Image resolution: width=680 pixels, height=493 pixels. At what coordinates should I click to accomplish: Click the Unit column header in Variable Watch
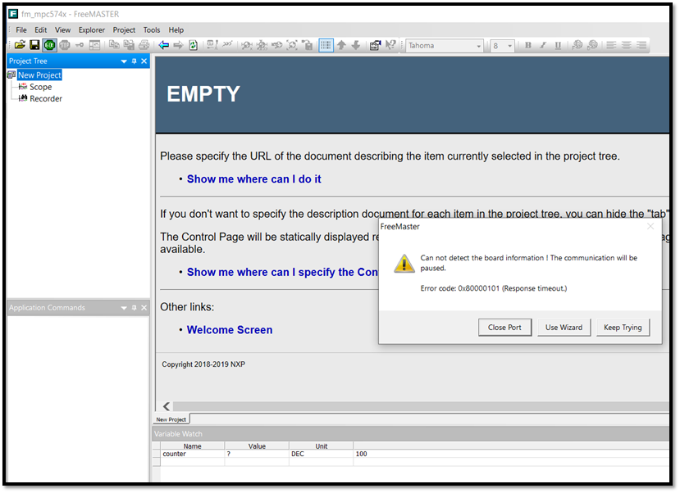tap(322, 446)
